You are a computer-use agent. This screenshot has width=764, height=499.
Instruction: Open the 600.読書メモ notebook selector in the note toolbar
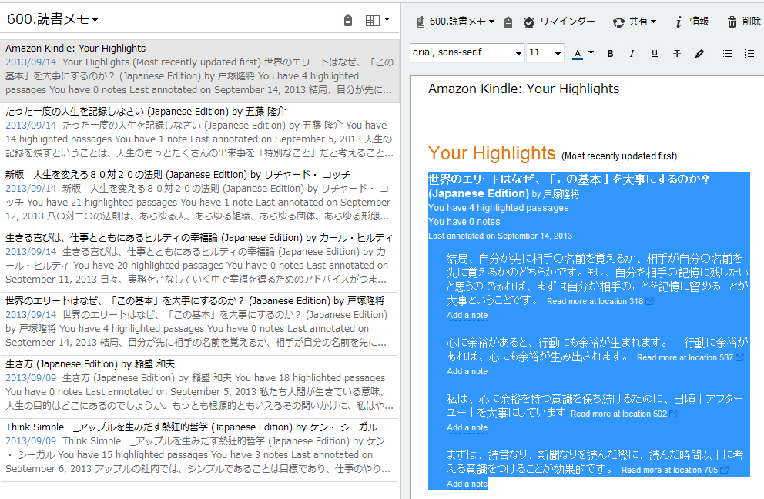pyautogui.click(x=462, y=22)
